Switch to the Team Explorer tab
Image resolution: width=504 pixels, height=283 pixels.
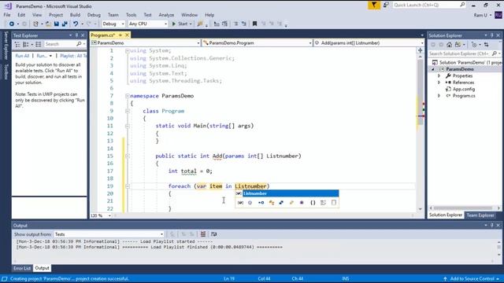480,215
